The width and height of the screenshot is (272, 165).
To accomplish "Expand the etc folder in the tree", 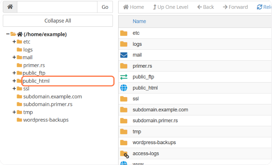I will coord(14,42).
